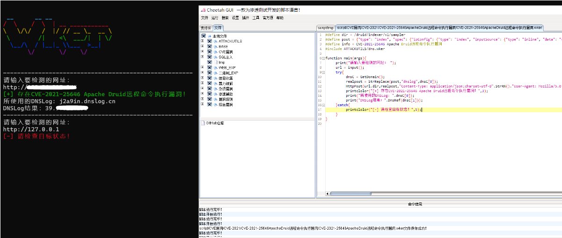Expand the 信息收集 tree node
Screen dimensions: 562x238
203,78
